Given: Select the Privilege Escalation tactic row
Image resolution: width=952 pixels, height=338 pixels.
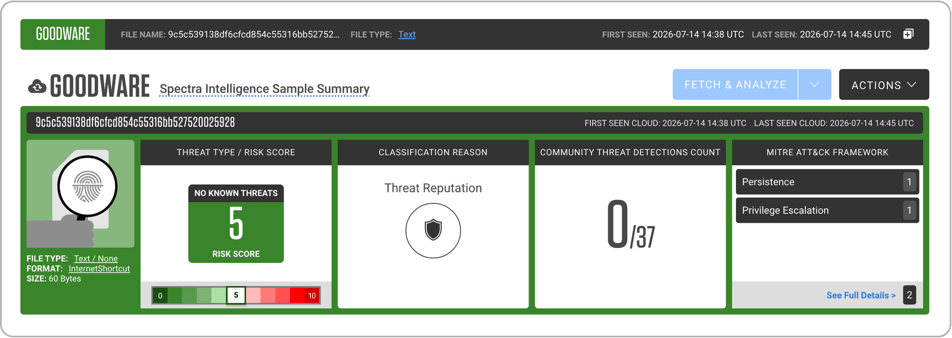Looking at the screenshot, I should 827,211.
